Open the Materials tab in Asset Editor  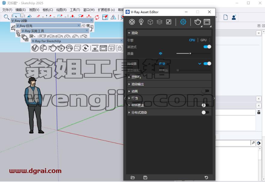[132, 22]
